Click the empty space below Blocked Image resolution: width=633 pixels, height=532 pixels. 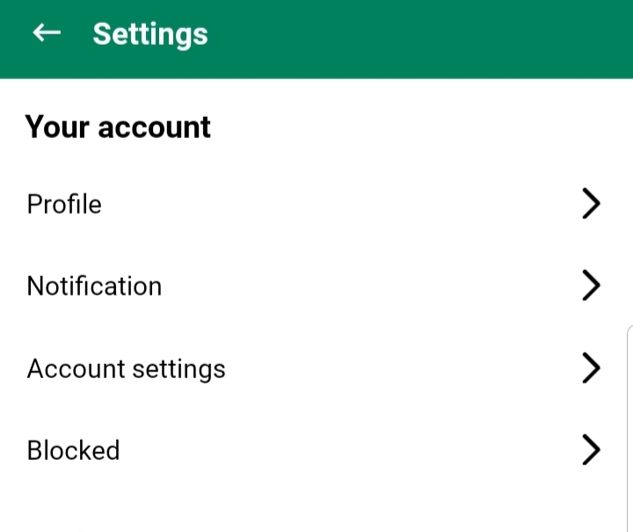(316, 506)
